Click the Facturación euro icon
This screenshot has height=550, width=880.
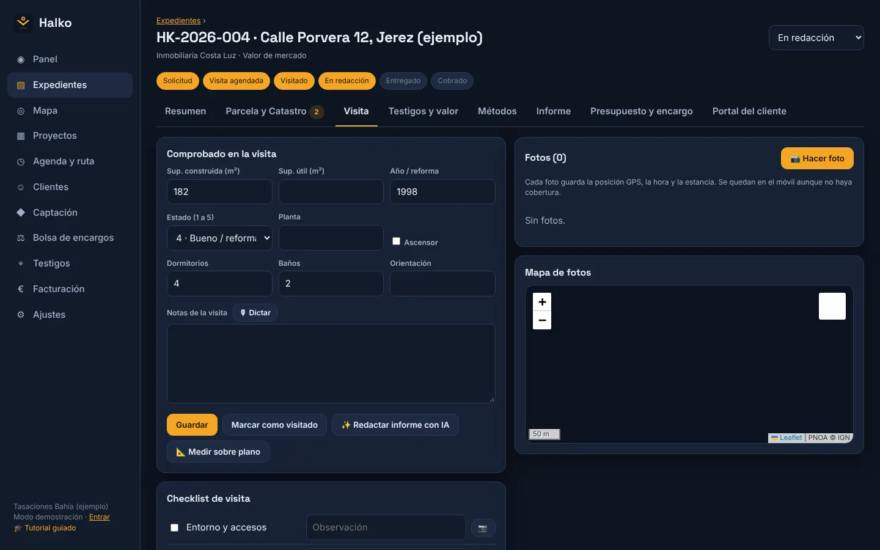[x=21, y=289]
